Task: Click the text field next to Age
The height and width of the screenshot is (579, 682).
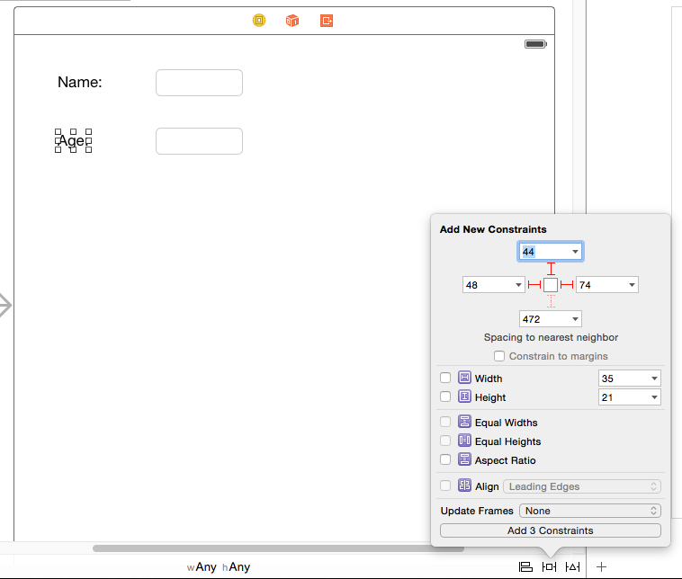Action: click(x=199, y=141)
